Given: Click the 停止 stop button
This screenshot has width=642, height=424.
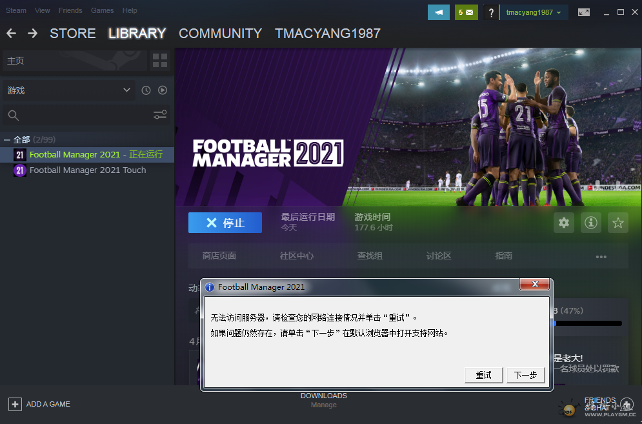Looking at the screenshot, I should pyautogui.click(x=225, y=223).
